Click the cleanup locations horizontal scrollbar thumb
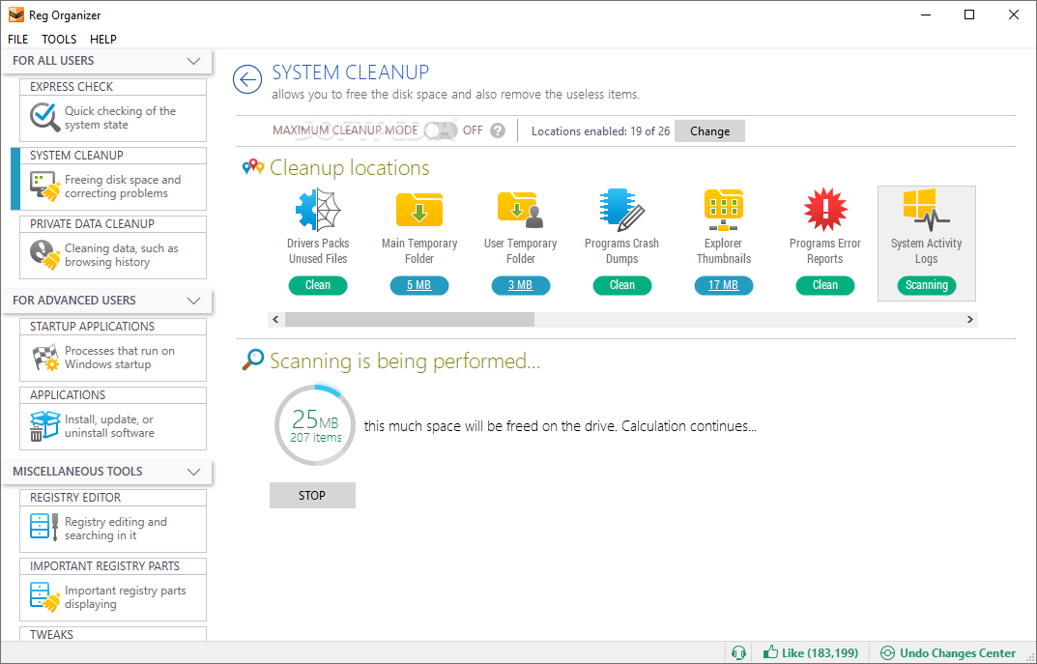The width and height of the screenshot is (1037, 664). coord(410,319)
